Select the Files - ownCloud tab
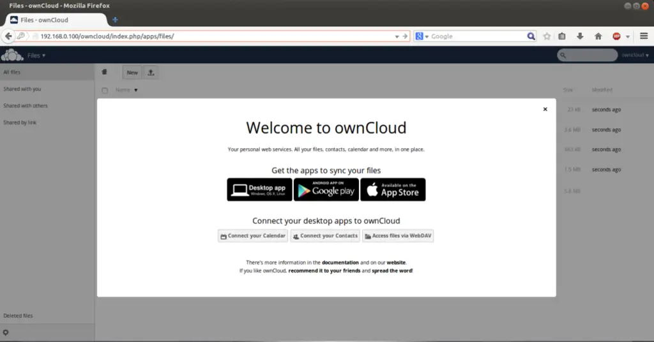 pyautogui.click(x=56, y=20)
